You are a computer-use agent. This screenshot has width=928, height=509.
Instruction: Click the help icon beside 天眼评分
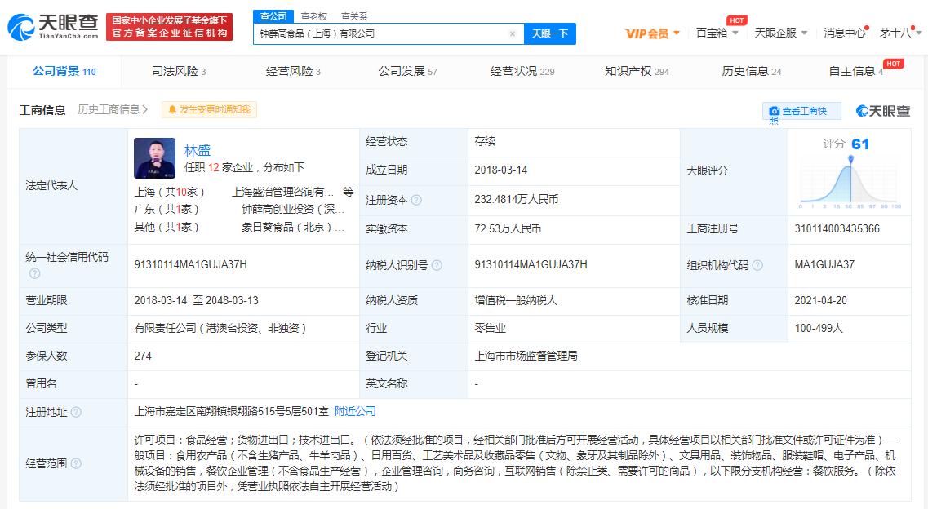click(x=737, y=171)
